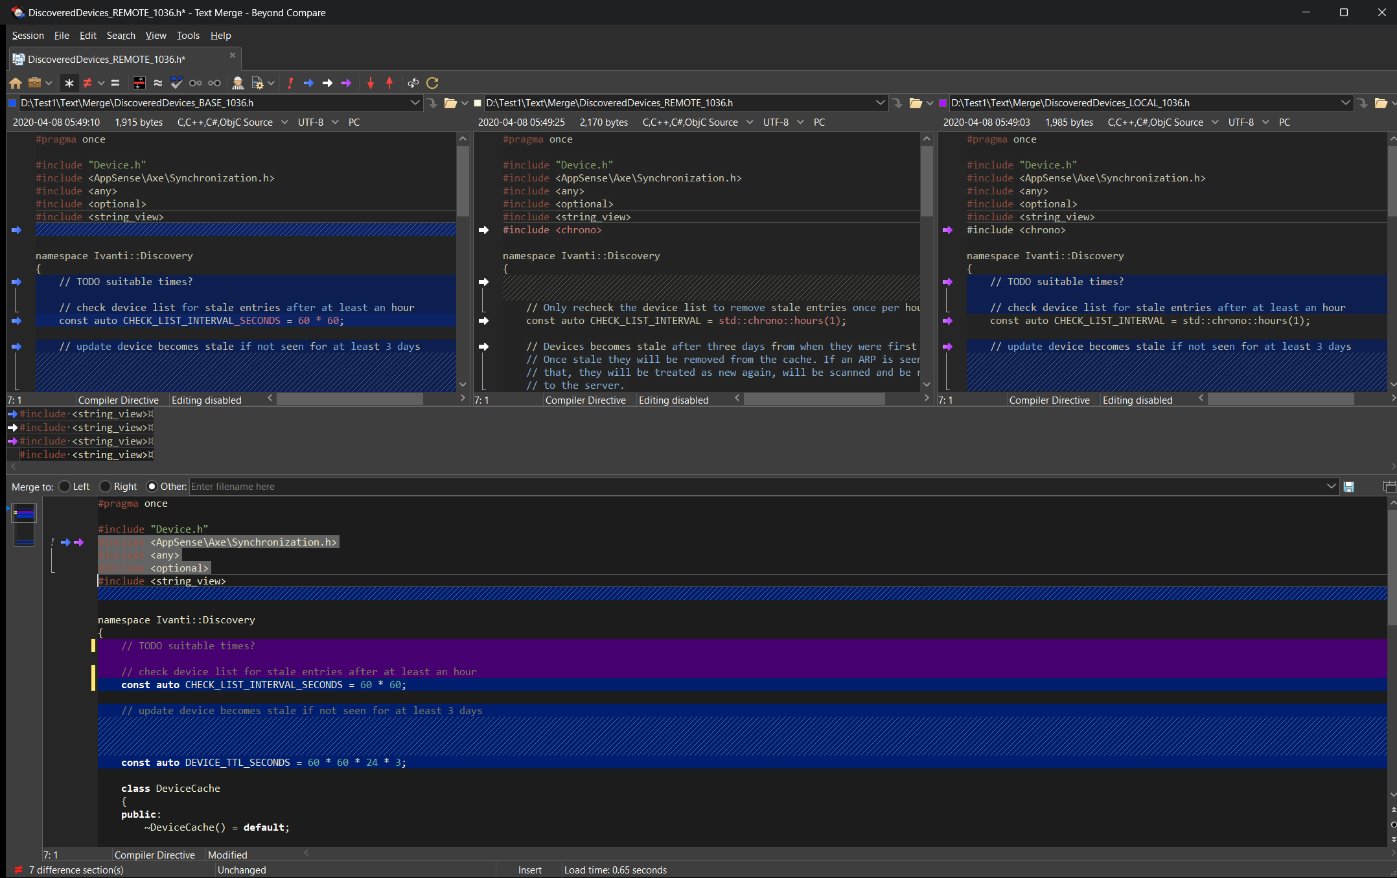Open the View menu
Screen dimensions: 1397x878
click(156, 36)
